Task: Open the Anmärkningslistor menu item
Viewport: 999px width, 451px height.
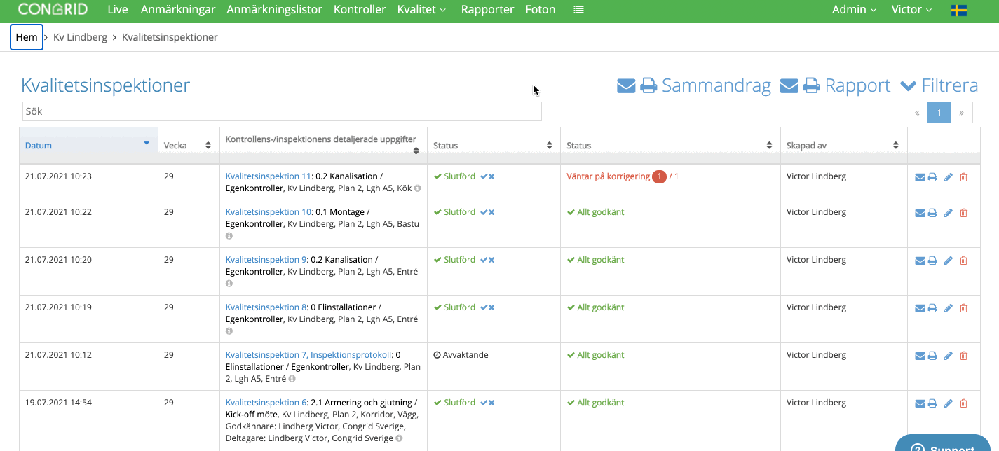Action: pos(274,10)
